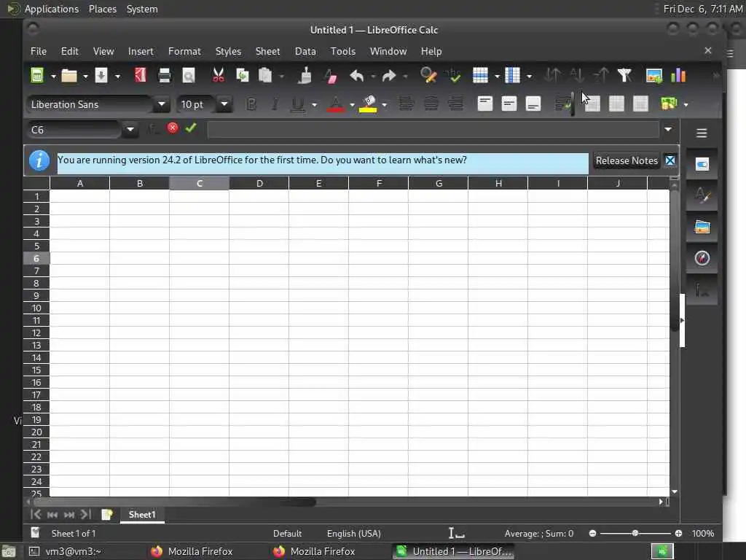The height and width of the screenshot is (560, 746).
Task: Click the Print icon
Action: (165, 75)
